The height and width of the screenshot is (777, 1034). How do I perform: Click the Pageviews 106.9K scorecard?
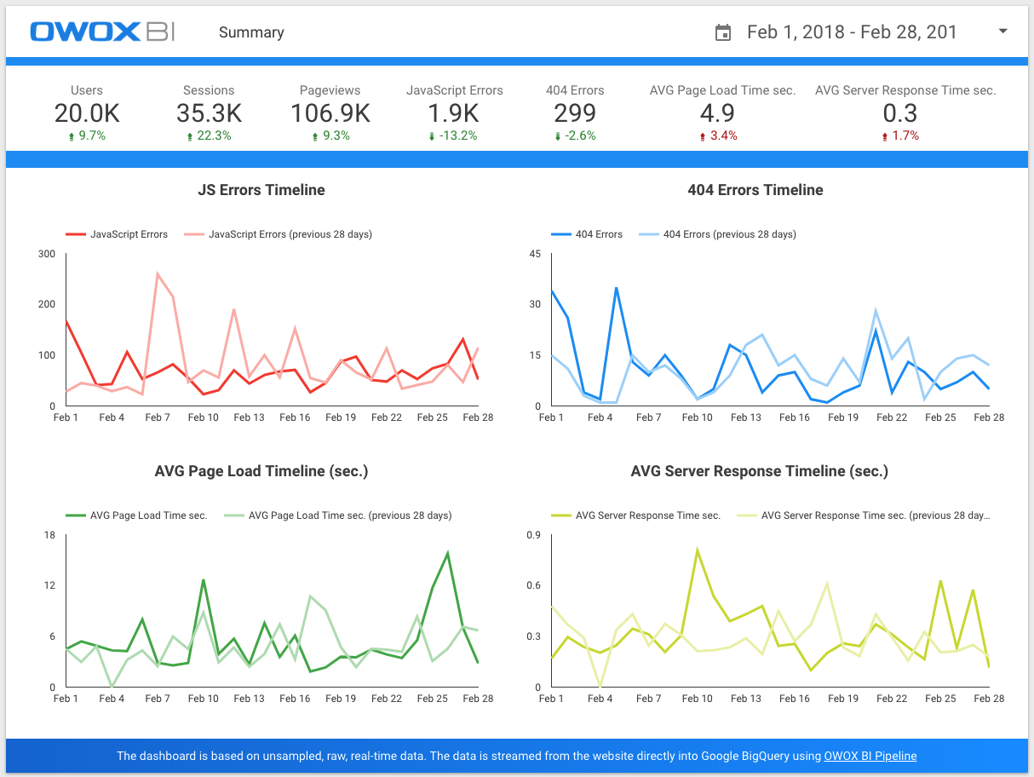click(330, 112)
